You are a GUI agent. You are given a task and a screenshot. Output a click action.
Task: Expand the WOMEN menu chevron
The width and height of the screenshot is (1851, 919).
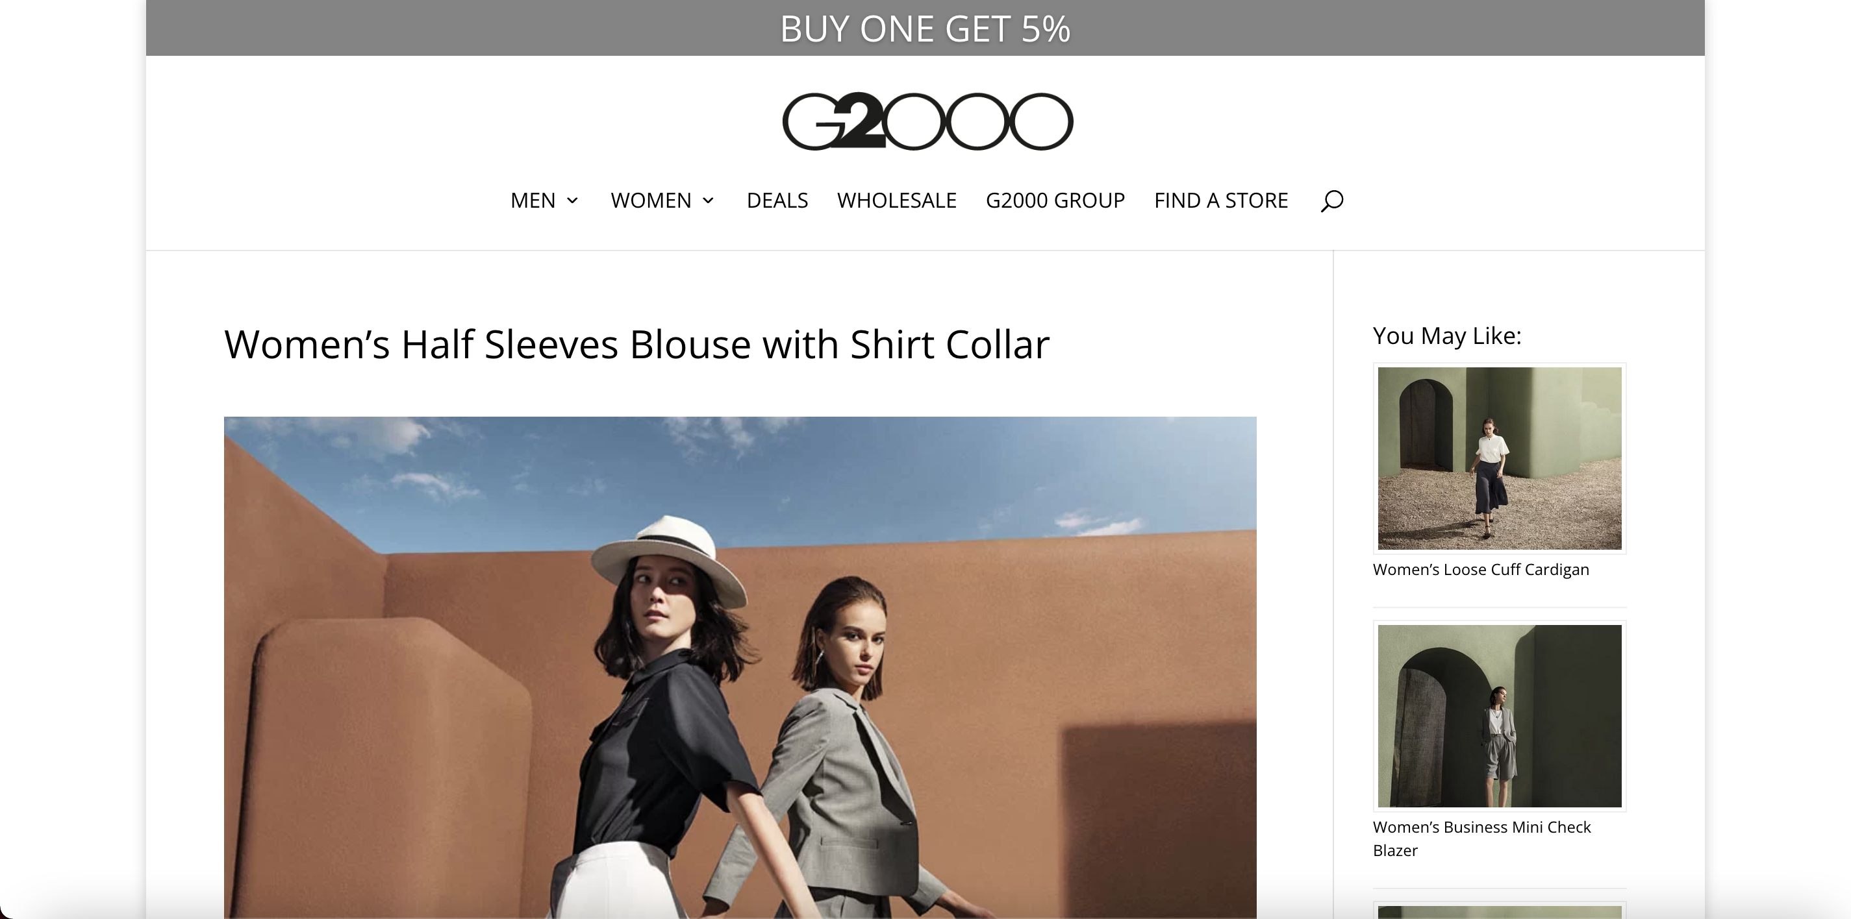click(x=709, y=201)
